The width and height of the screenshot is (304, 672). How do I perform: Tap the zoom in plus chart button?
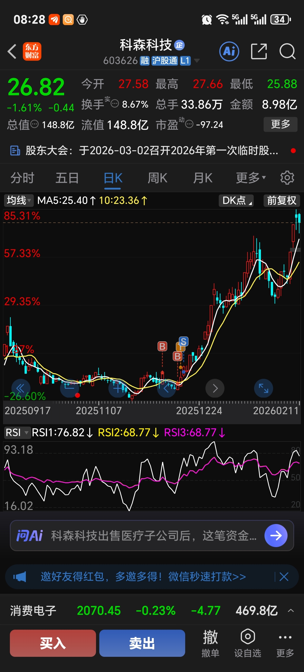[118, 388]
